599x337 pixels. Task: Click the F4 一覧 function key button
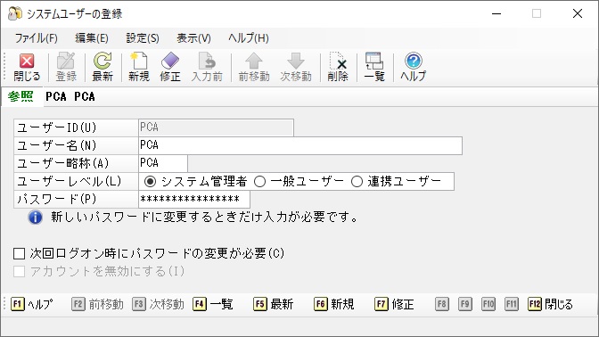pyautogui.click(x=213, y=304)
